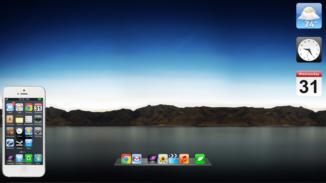Launch Google Talk from the phone screen
Viewport: 326px width, 183px height.
pos(19,107)
